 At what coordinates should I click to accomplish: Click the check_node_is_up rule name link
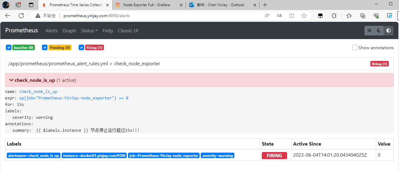[38, 91]
